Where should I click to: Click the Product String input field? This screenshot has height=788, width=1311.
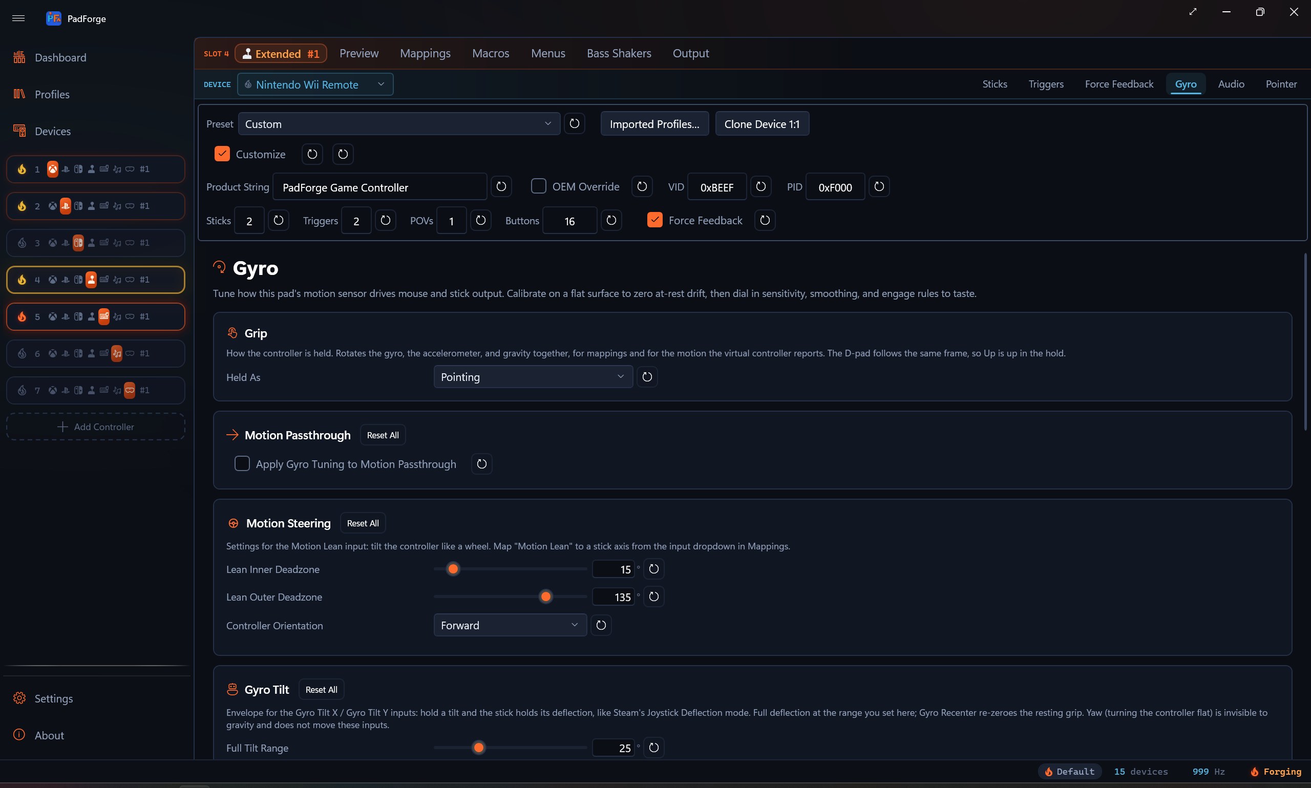tap(379, 186)
